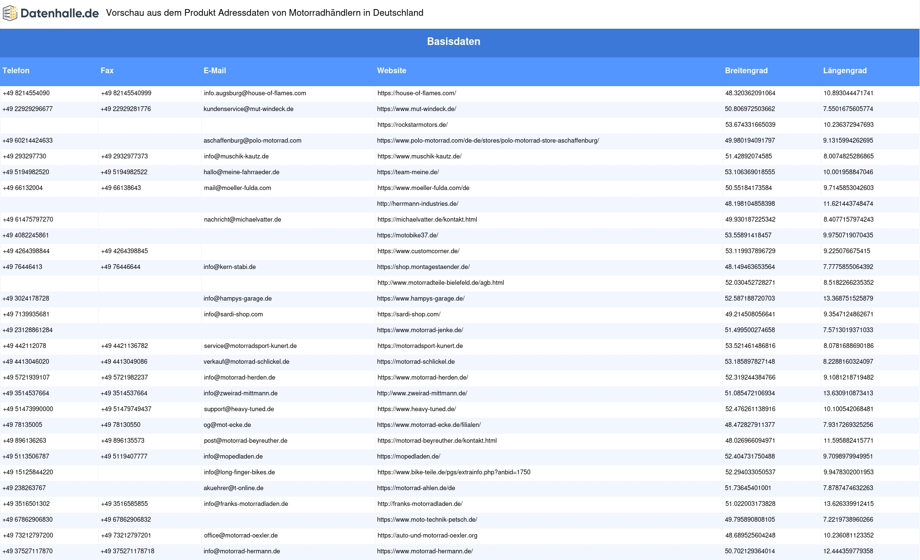Open the https://www.motorrad-jenke.de/ link
The image size is (920, 560).
pos(420,330)
